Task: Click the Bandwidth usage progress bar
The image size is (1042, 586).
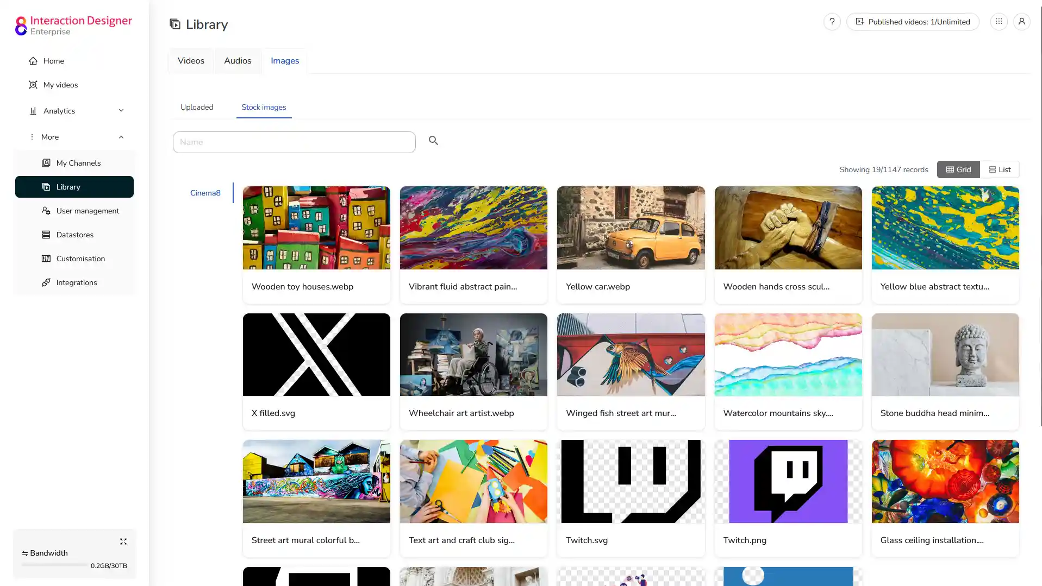Action: pos(54,565)
